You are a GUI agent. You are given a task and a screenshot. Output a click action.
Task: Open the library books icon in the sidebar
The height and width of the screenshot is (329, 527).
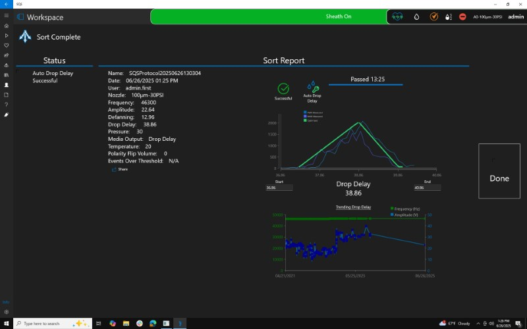click(x=6, y=75)
